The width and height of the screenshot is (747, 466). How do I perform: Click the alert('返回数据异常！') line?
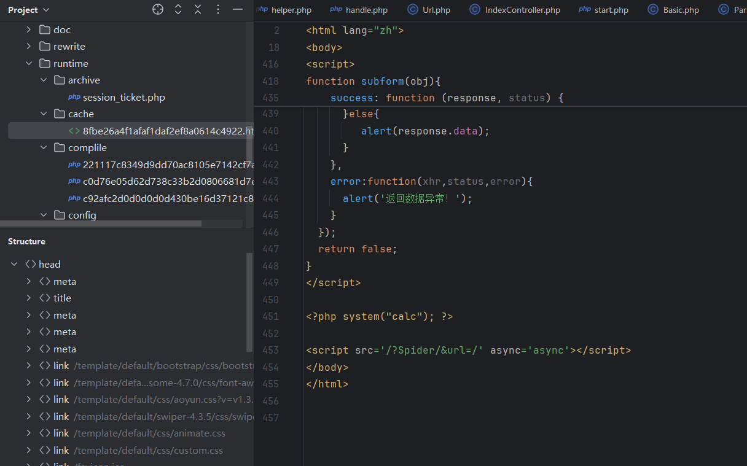click(x=408, y=198)
